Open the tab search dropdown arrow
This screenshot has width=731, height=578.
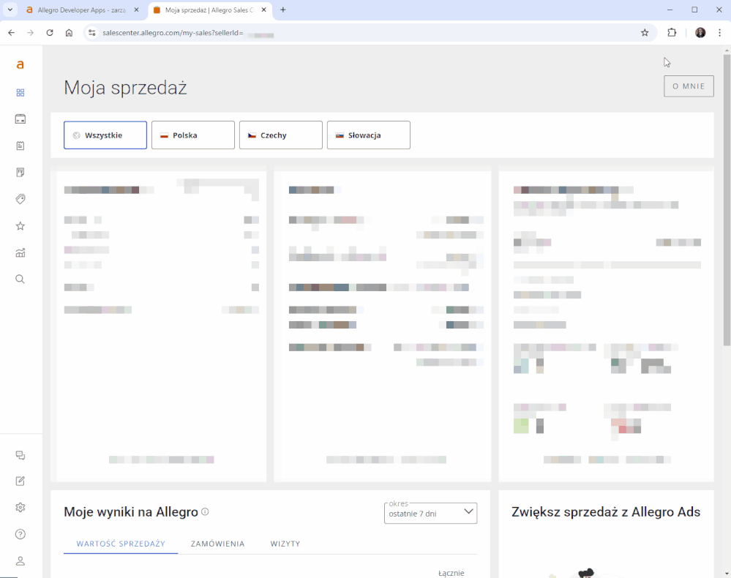(x=10, y=10)
